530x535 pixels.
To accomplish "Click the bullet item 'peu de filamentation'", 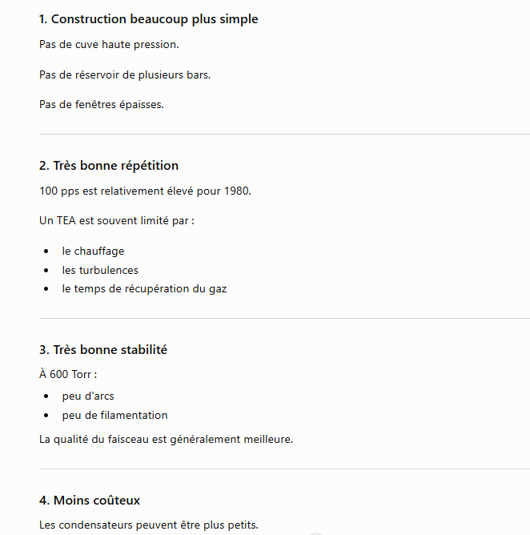I will pos(114,415).
